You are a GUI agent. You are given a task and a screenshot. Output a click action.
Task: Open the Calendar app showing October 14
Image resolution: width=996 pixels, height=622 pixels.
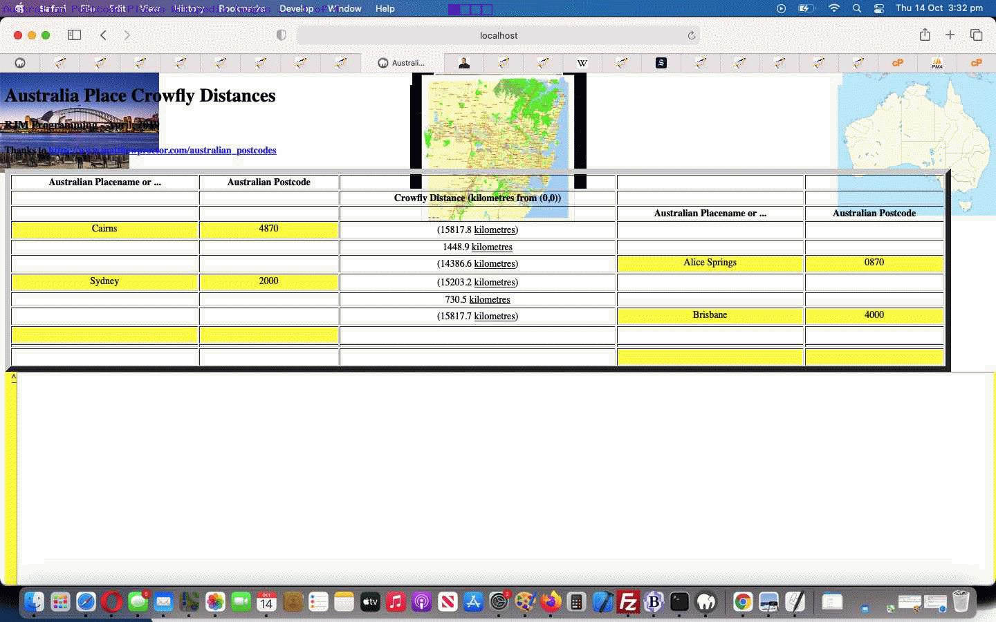[x=266, y=601]
